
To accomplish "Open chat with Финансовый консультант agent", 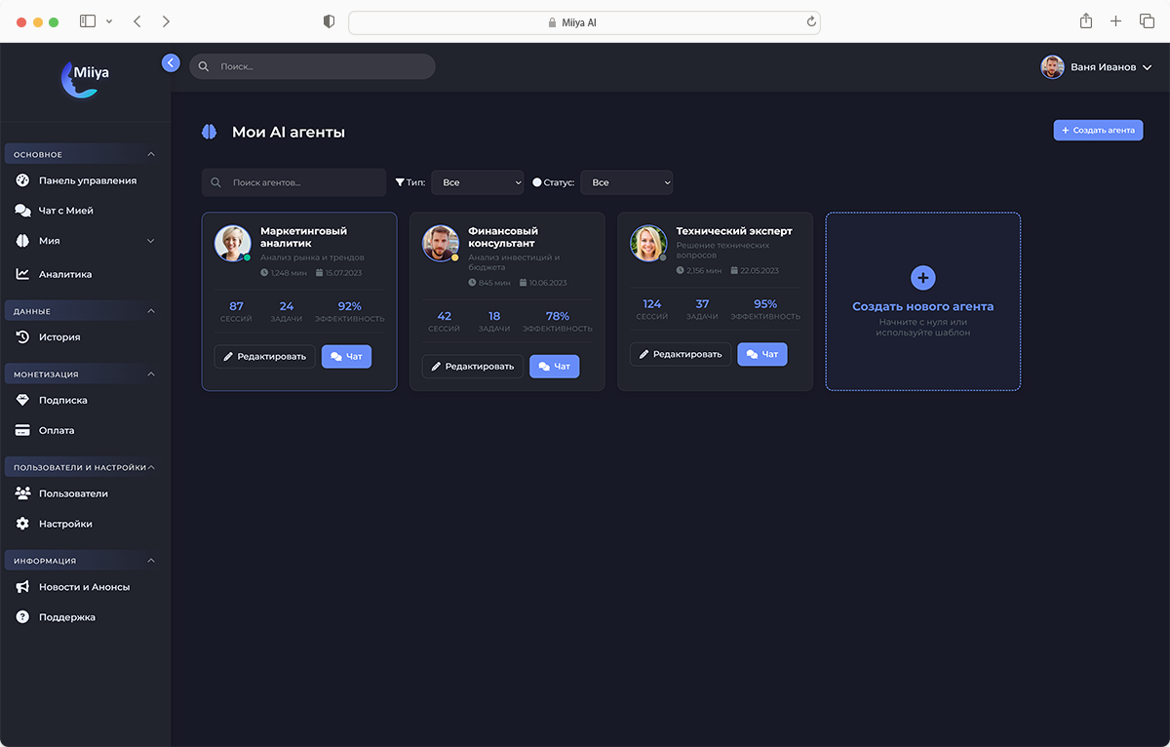I will coord(554,366).
